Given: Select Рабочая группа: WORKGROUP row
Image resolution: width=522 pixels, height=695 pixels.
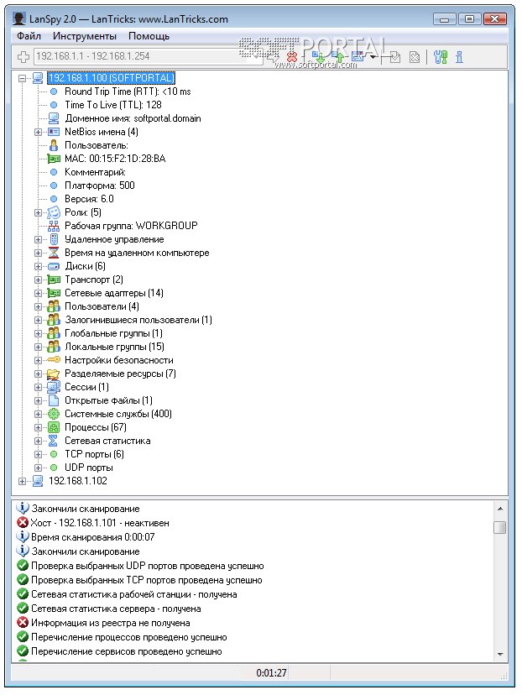Looking at the screenshot, I should (131, 226).
